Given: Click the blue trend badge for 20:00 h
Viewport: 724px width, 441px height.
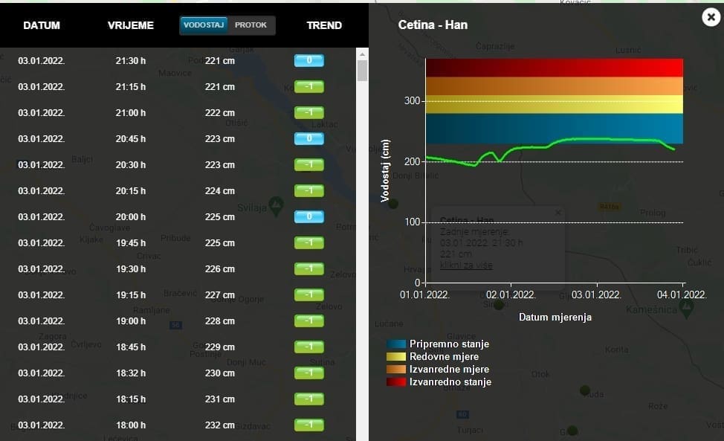Looking at the screenshot, I should 308,217.
